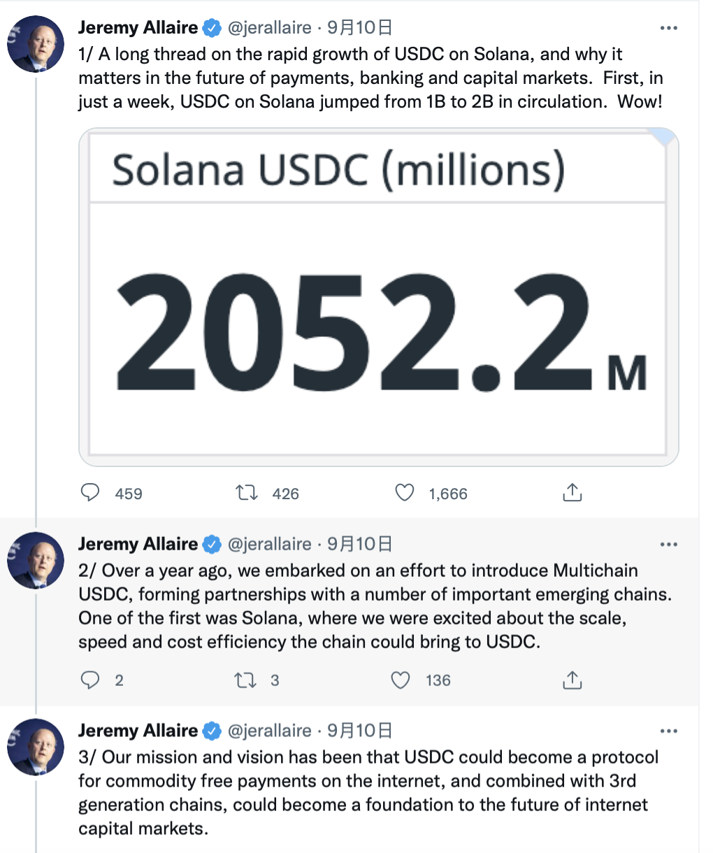This screenshot has width=713, height=853.
Task: Reply to the first tweet with 459 comments
Action: [x=91, y=493]
